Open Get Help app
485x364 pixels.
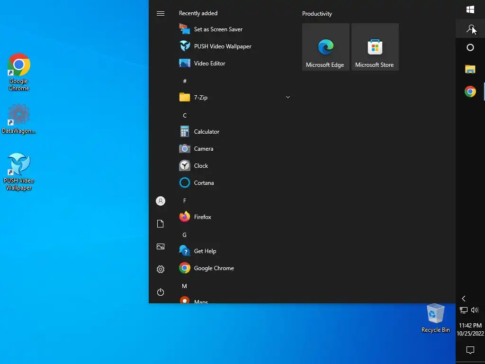[x=235, y=251]
